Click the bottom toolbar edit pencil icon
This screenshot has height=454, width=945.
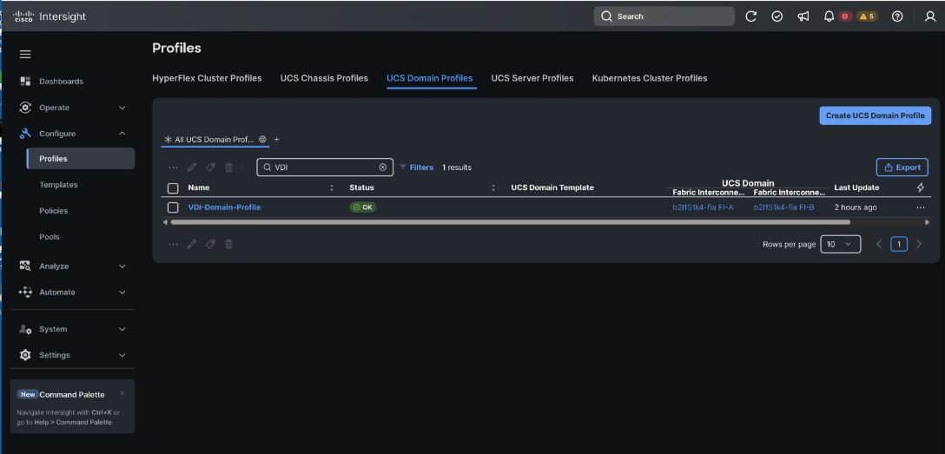click(192, 244)
